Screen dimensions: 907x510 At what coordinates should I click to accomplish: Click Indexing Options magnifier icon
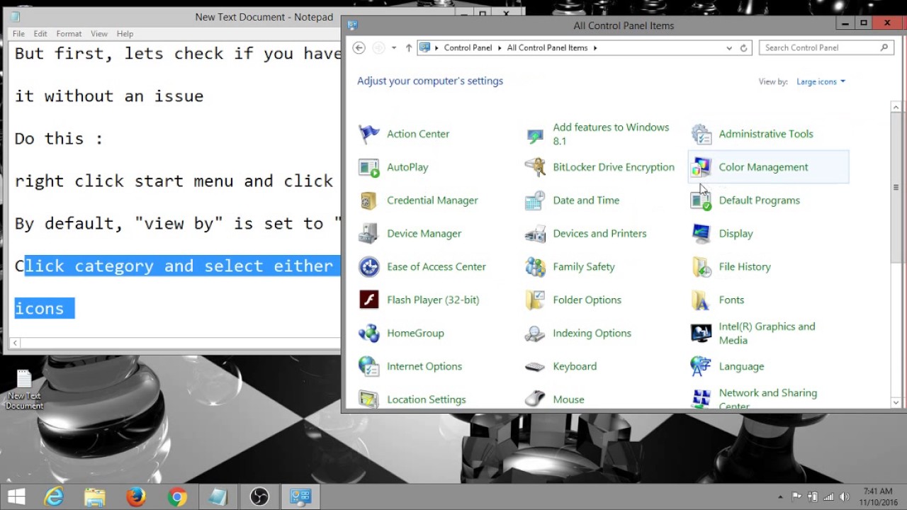[x=535, y=333]
